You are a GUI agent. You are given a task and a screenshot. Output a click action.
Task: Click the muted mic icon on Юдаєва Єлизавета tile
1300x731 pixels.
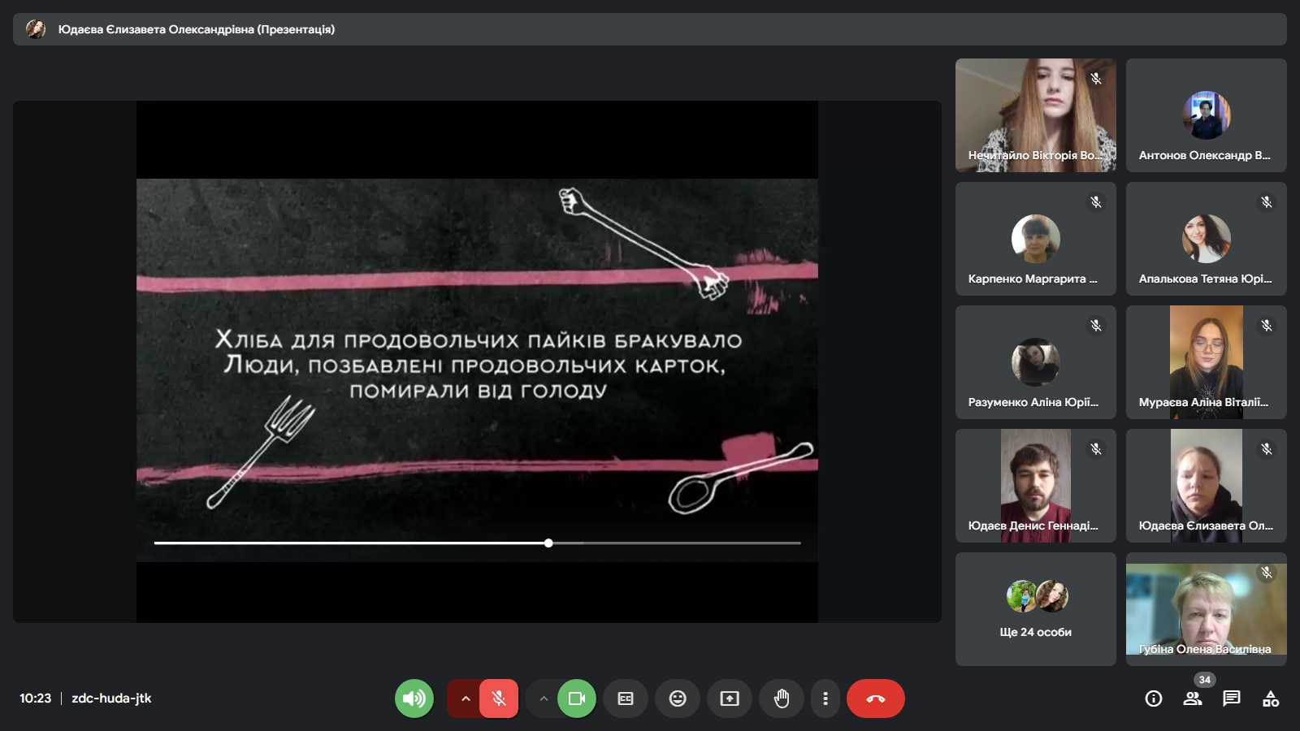(x=1267, y=449)
